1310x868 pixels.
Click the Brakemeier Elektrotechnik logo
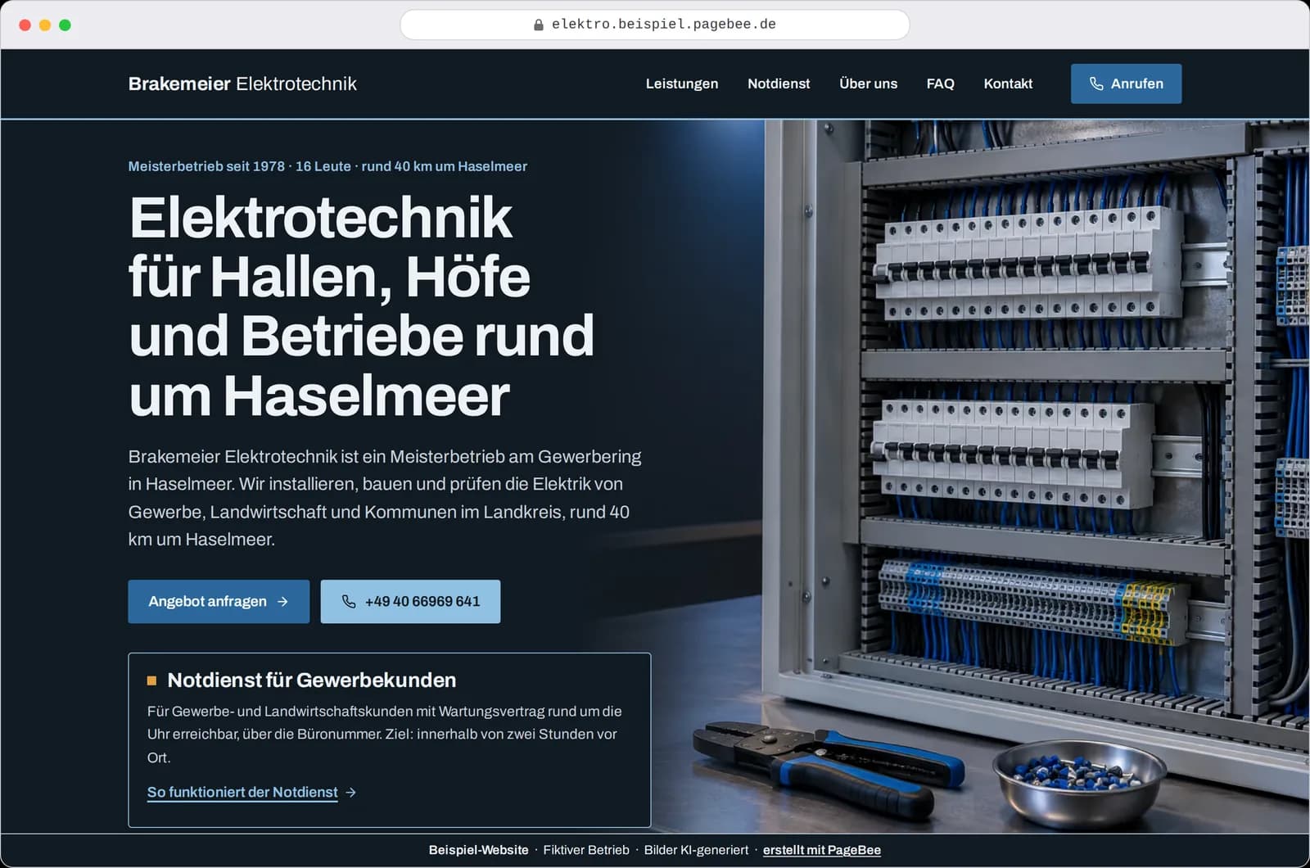pyautogui.click(x=242, y=84)
